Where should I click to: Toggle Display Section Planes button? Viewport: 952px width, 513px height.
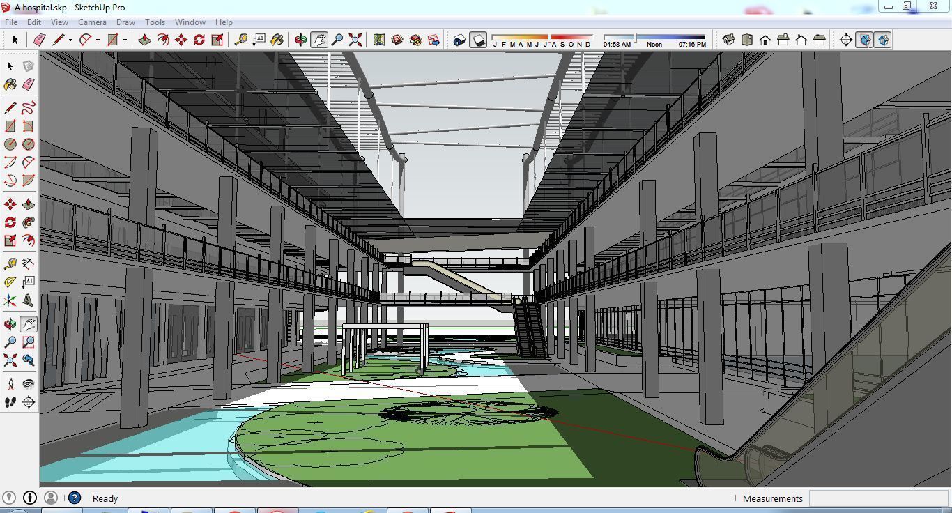pos(864,40)
